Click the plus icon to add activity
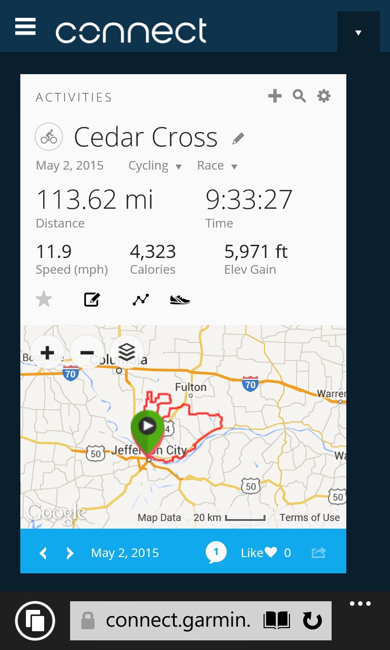Image resolution: width=390 pixels, height=650 pixels. [275, 95]
